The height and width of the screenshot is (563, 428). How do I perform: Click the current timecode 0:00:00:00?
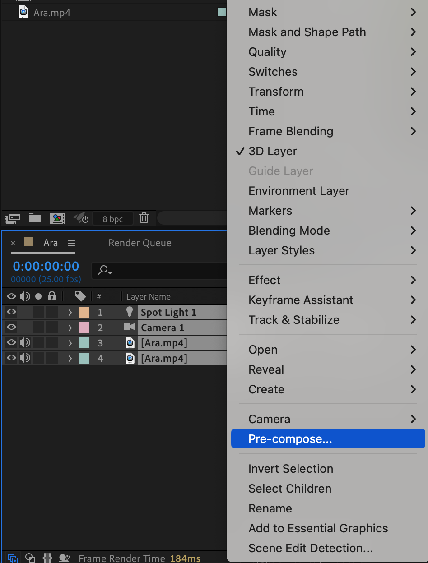pyautogui.click(x=46, y=266)
